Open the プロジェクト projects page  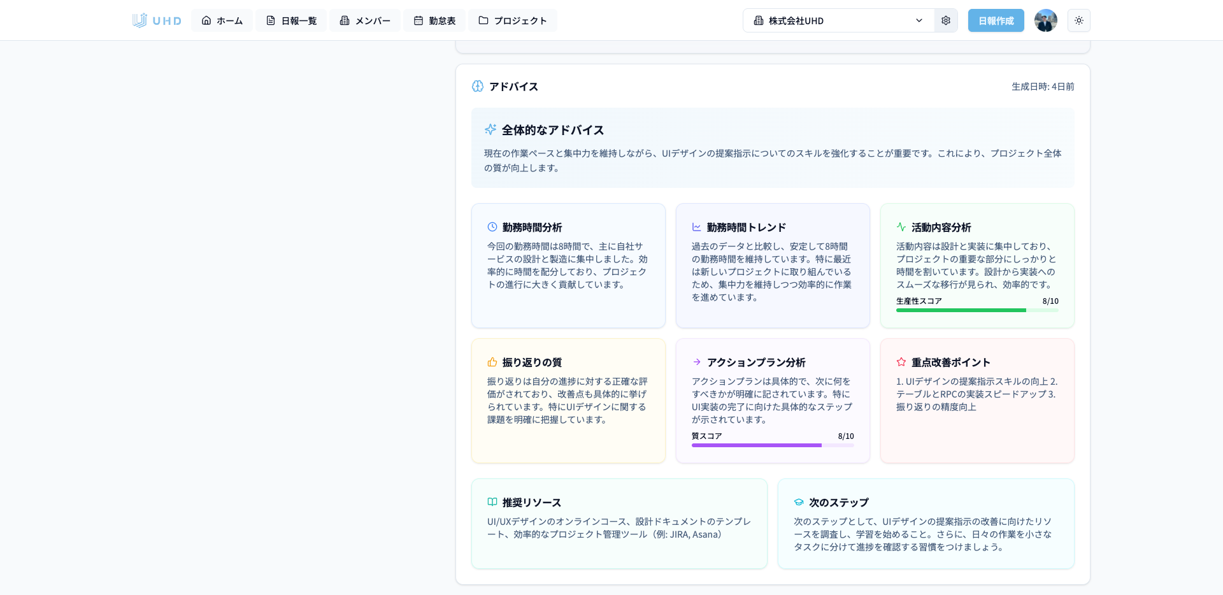coord(513,20)
